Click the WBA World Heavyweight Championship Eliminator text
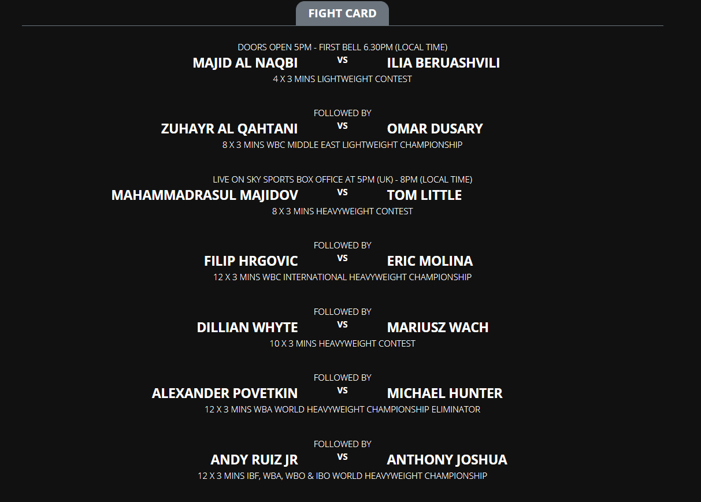This screenshot has width=701, height=502. [342, 410]
